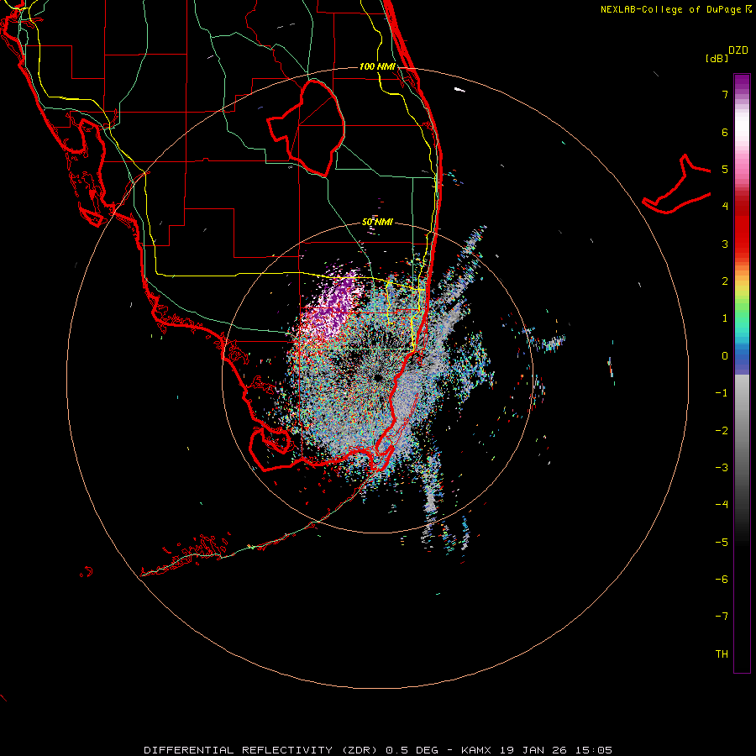Click the -2 tick label on the scale
Viewport: 756px width, 756px height.
point(722,430)
